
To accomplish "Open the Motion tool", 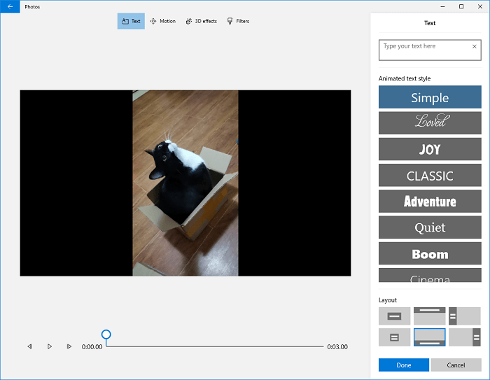I will 162,21.
